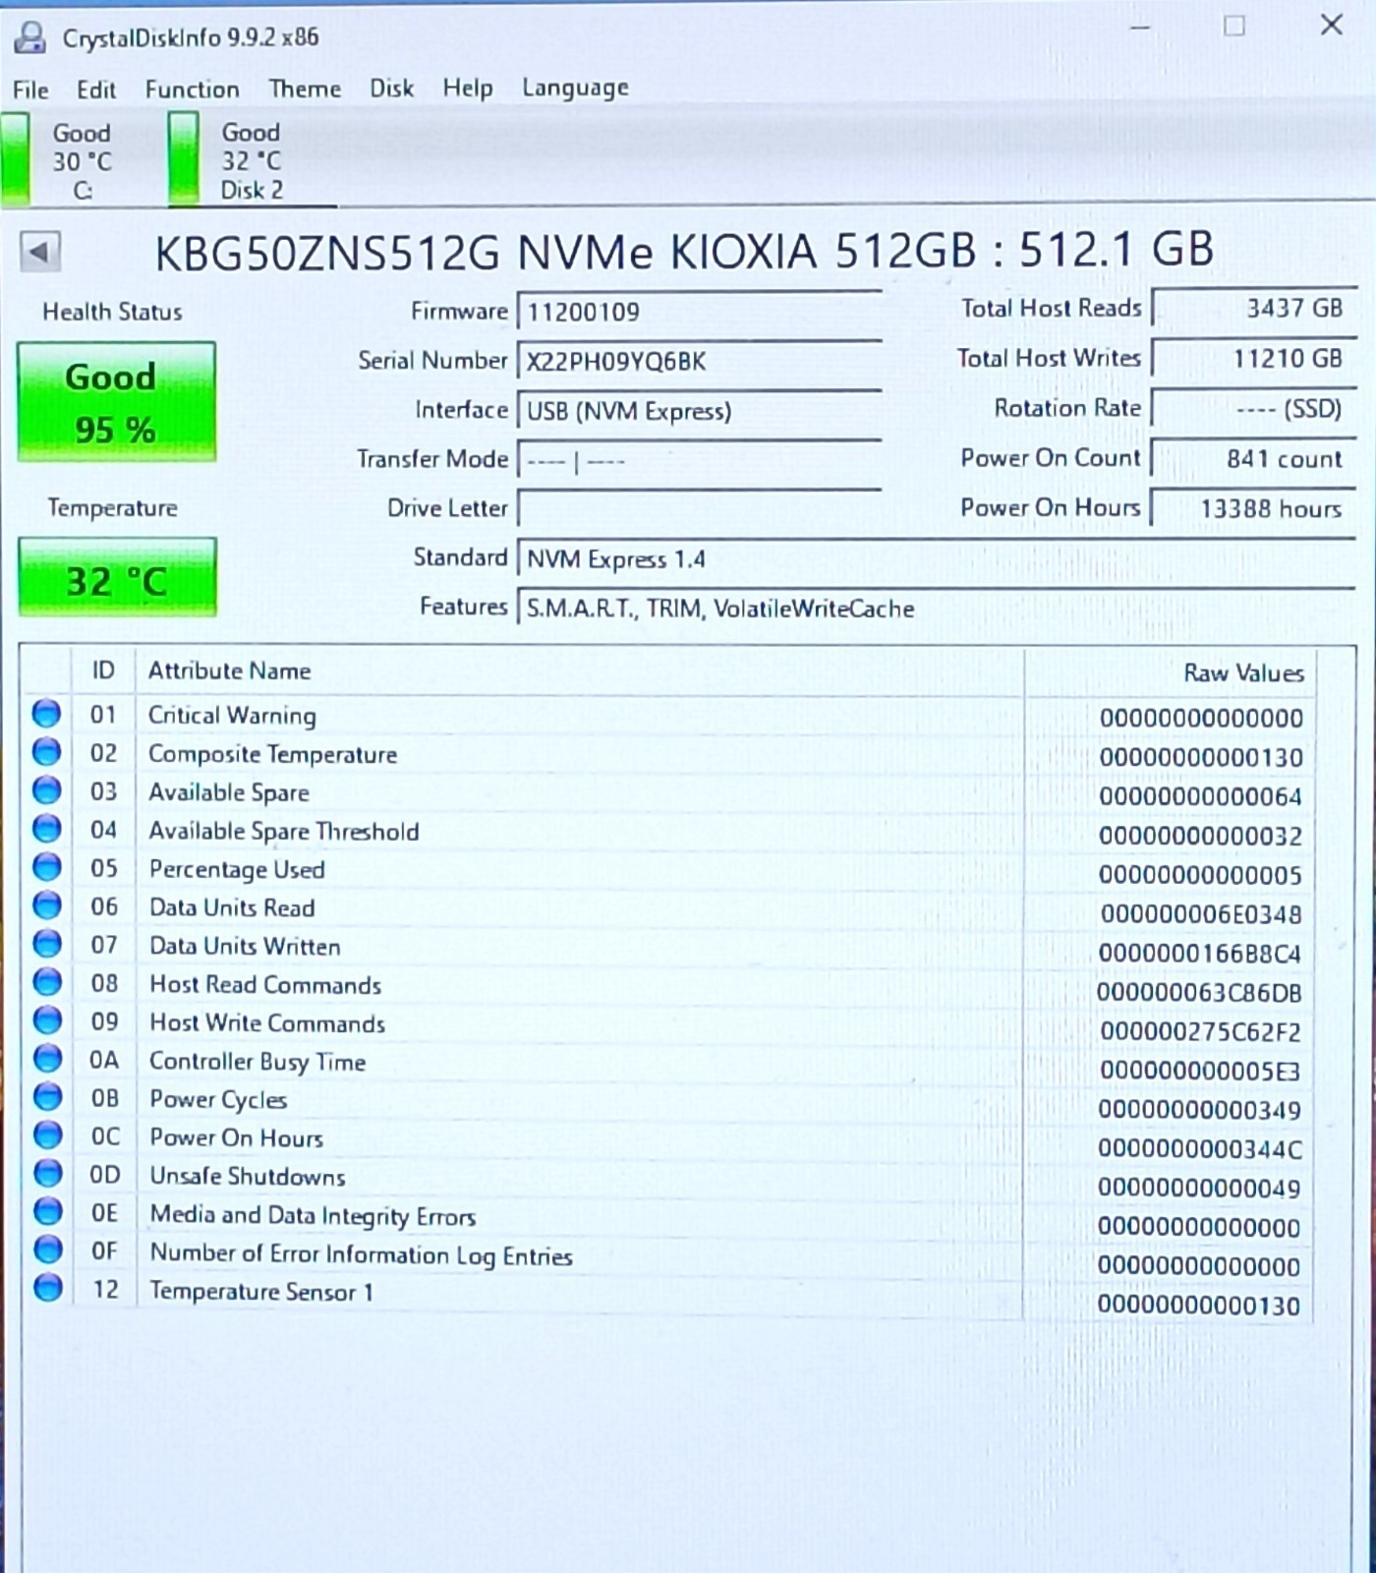Click the ID column header

coord(103,670)
